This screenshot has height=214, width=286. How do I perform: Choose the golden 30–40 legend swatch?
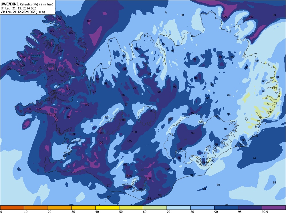pos(84,208)
